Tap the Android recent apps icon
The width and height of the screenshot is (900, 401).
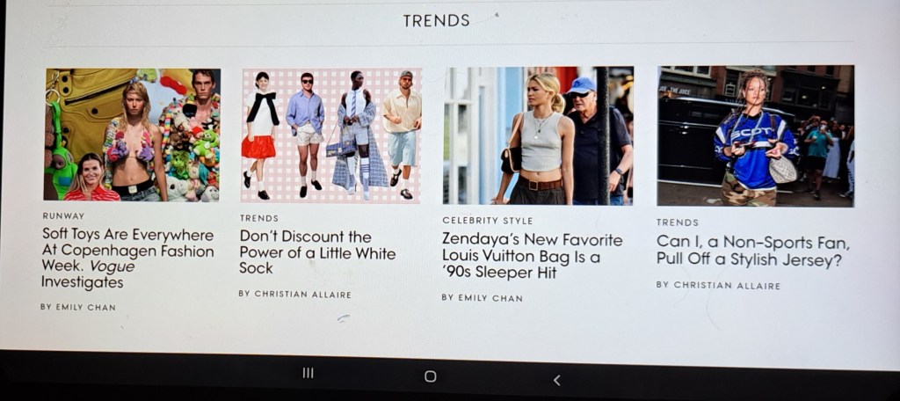(x=308, y=373)
